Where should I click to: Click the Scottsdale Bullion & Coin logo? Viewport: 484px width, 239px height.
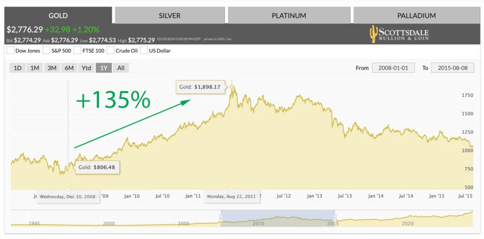pos(398,34)
